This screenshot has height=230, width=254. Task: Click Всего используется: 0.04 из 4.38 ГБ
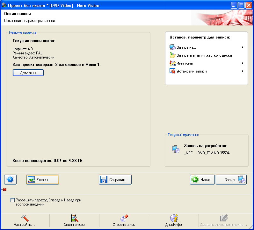tap(47, 161)
